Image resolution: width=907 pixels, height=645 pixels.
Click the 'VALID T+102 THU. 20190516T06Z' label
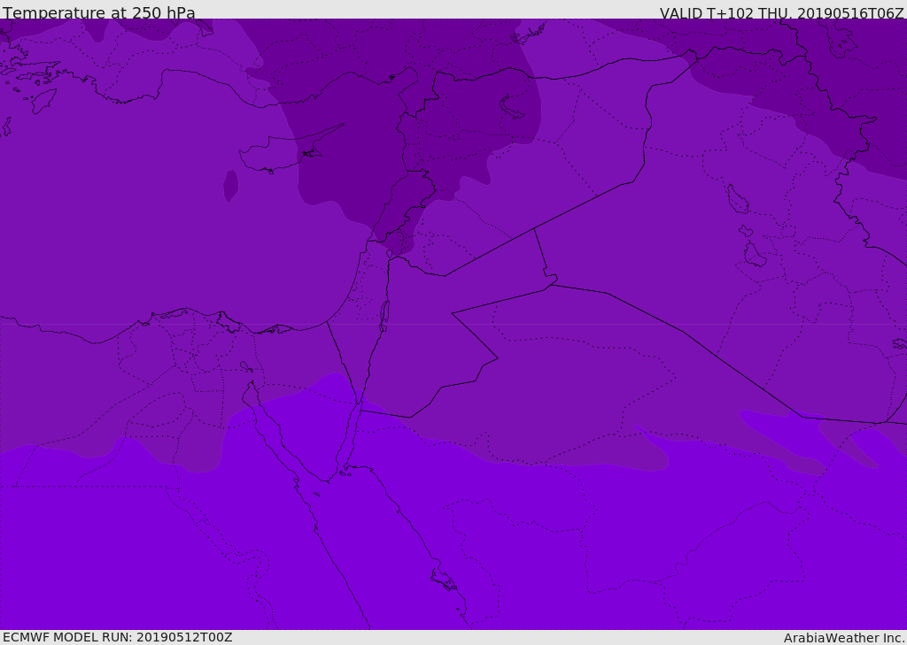[781, 12]
